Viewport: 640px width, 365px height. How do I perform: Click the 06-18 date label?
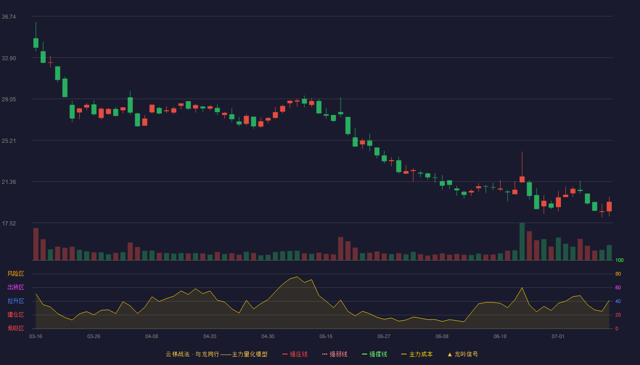click(x=500, y=336)
